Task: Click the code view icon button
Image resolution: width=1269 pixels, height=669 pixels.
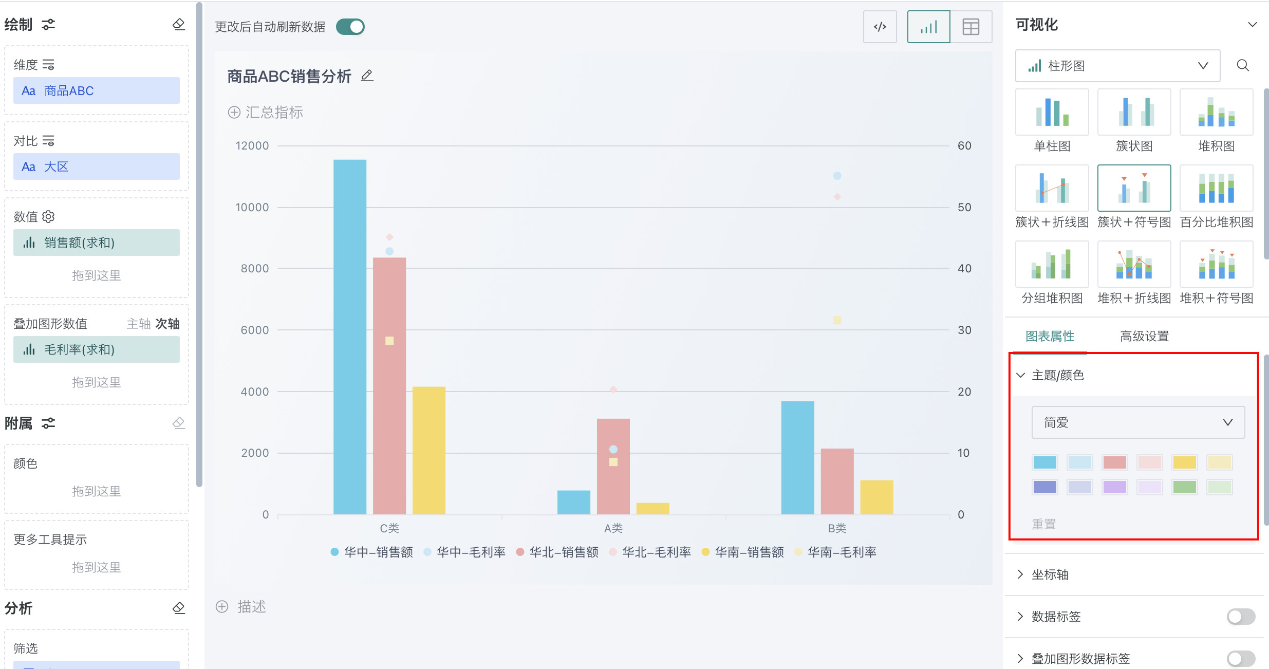Action: 880,27
